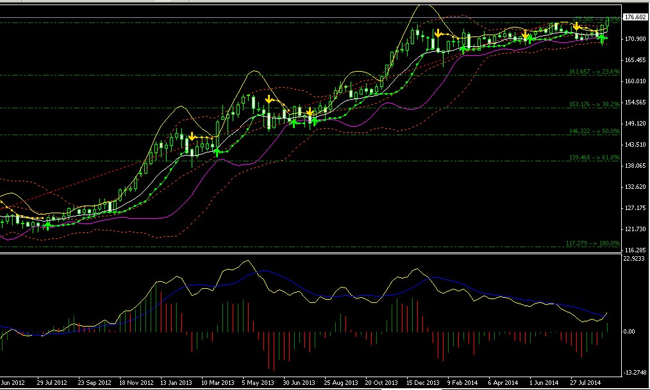Click the 1 Jun 2014 date label
Screen dimensions: 650x390
(544, 382)
